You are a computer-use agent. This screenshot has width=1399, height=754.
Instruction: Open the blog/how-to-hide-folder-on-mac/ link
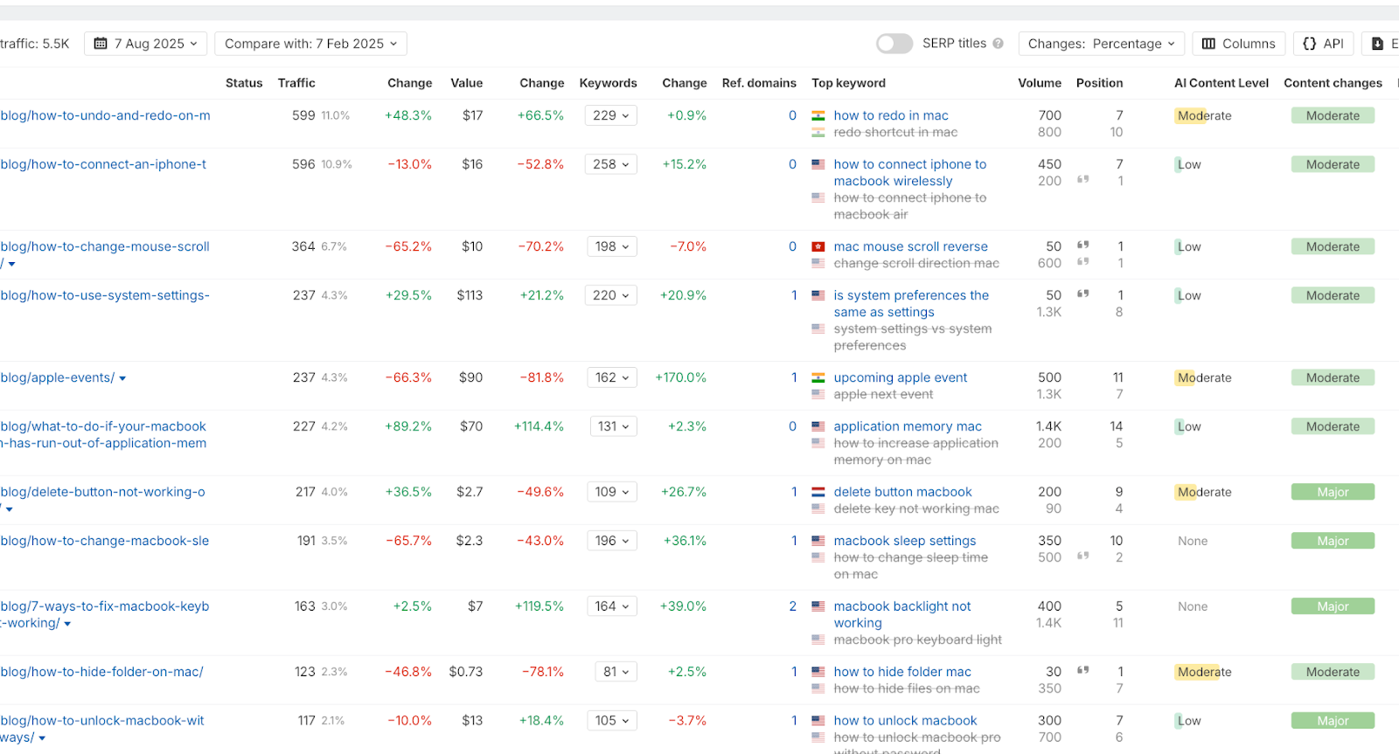coord(101,672)
